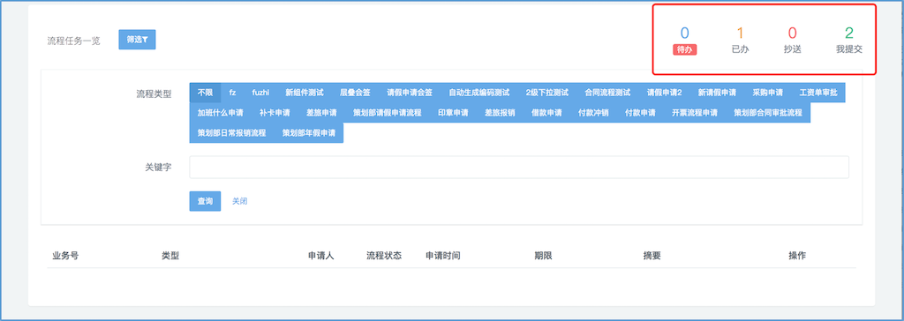
Task: Select the 工资单审批 process type
Action: pos(818,93)
